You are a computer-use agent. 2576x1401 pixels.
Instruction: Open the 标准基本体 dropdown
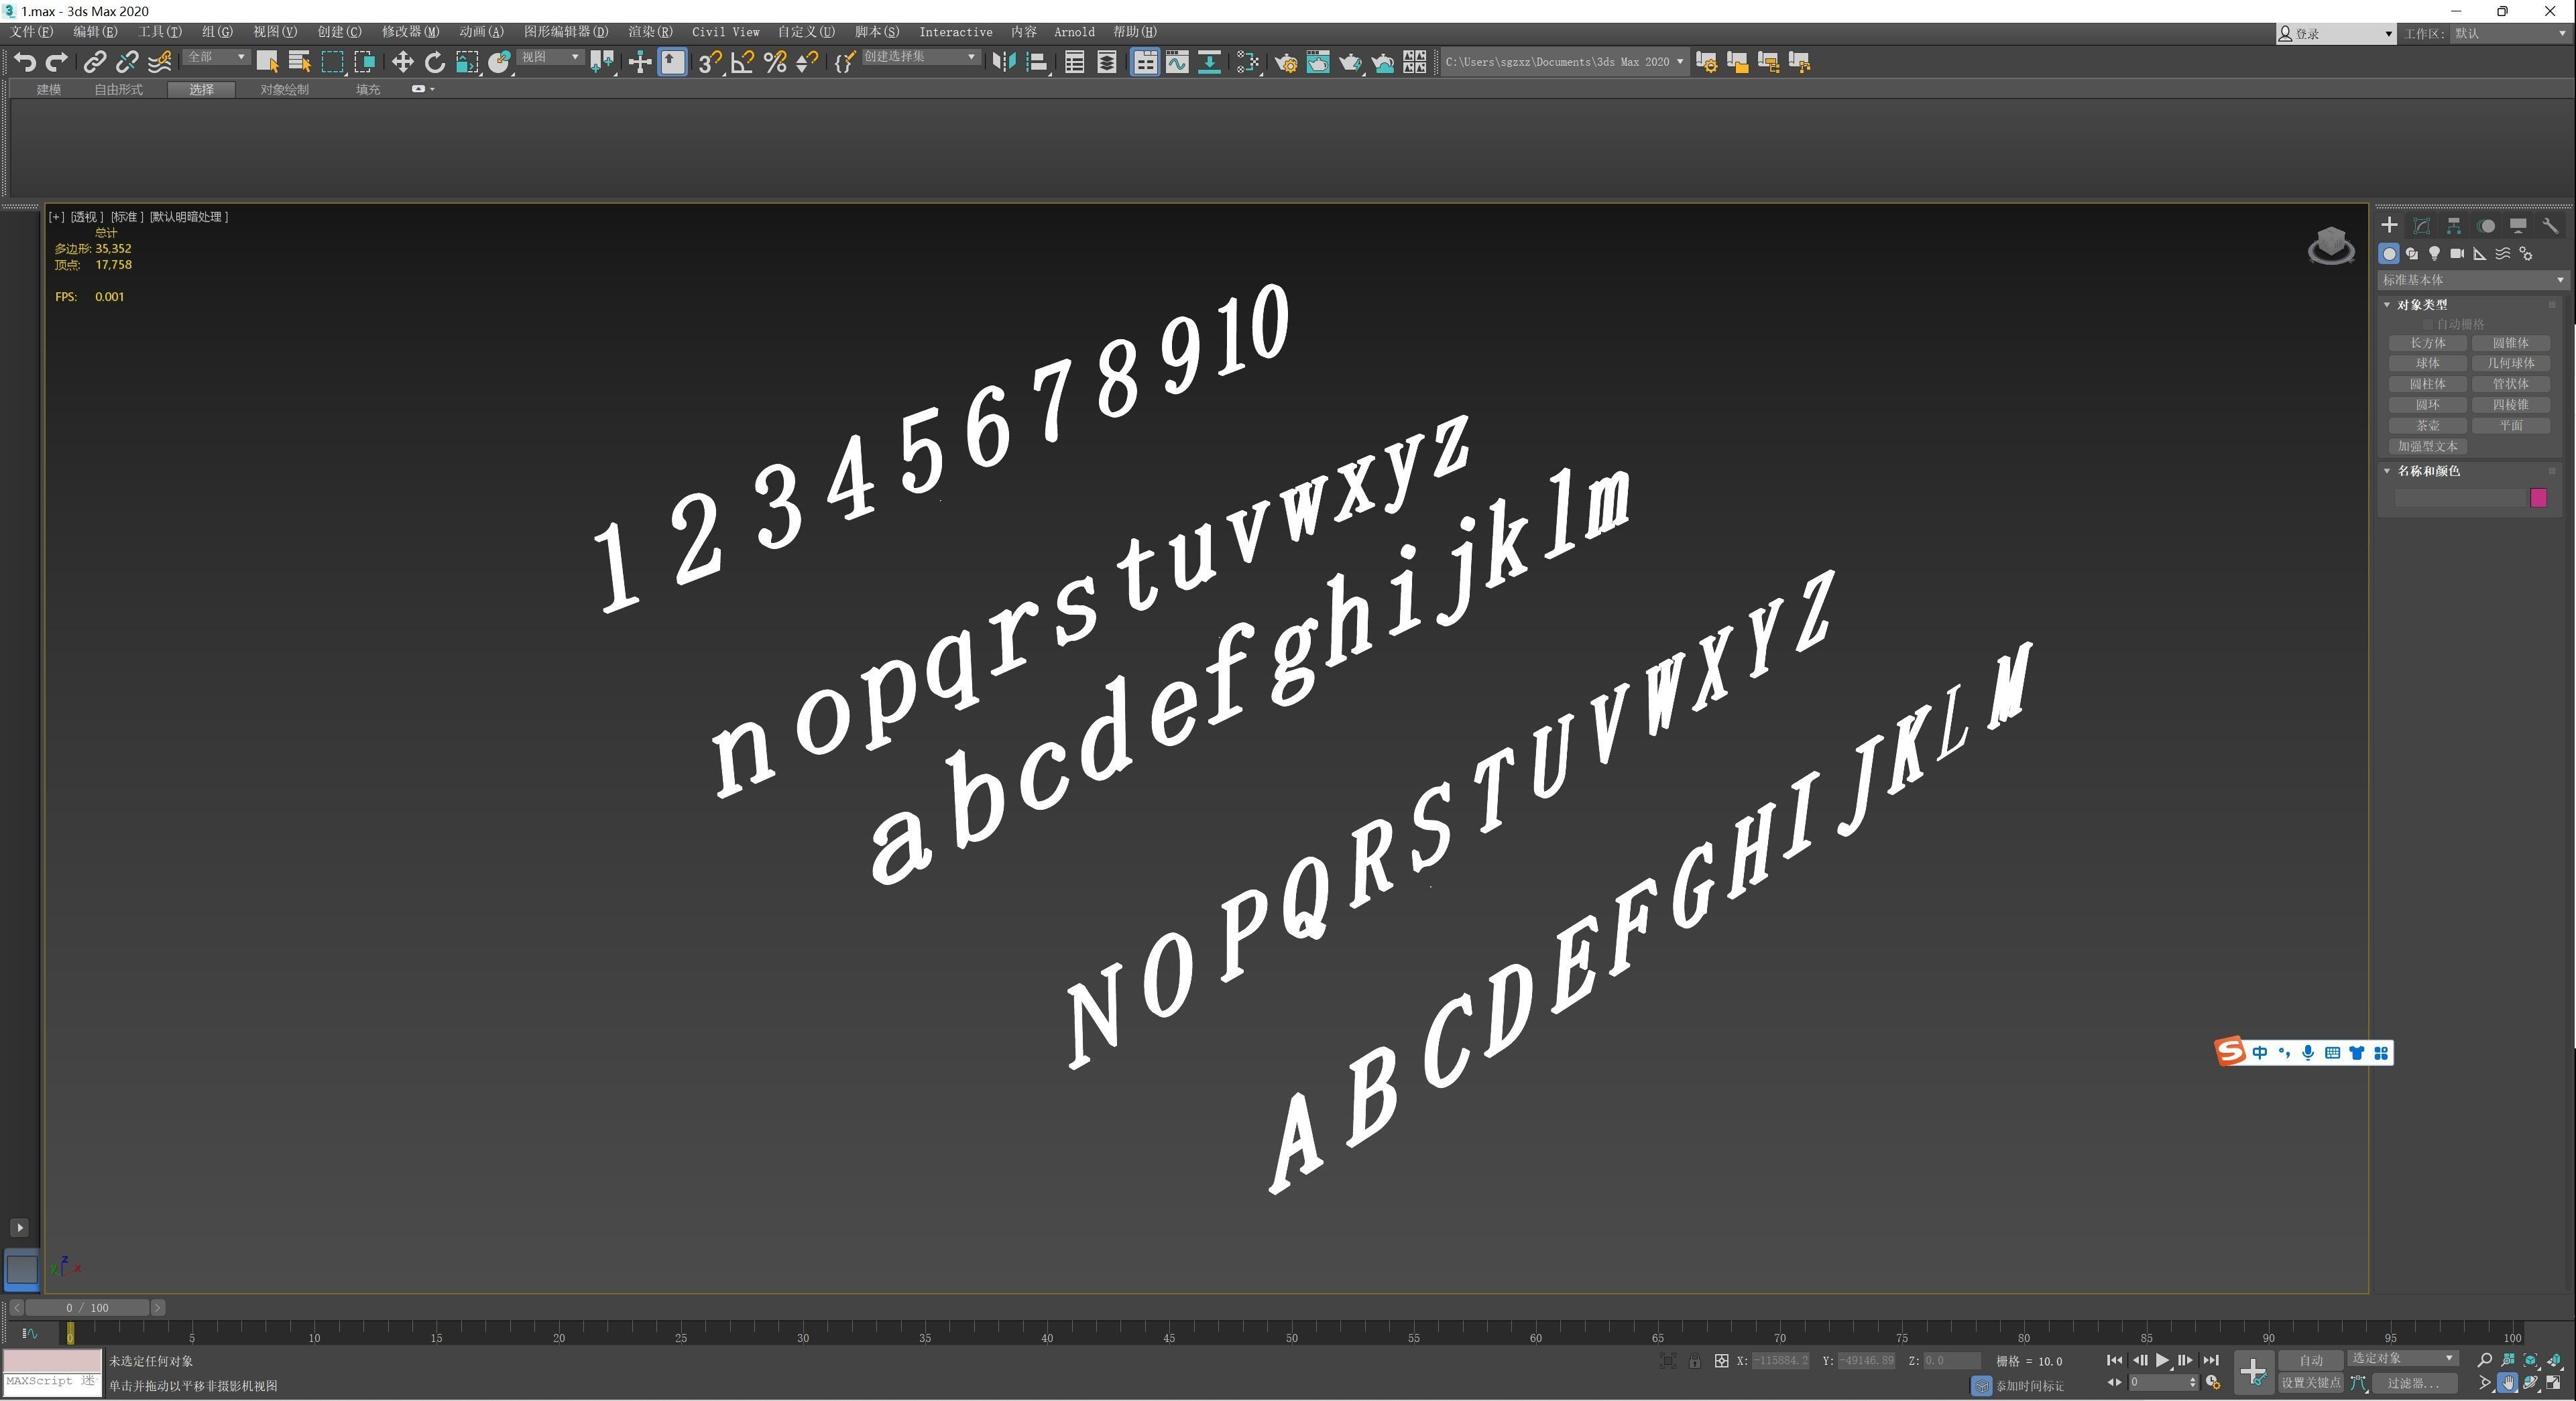coord(2470,280)
